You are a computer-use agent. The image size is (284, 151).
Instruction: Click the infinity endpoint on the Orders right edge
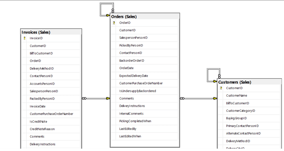pyautogui.click(x=182, y=99)
